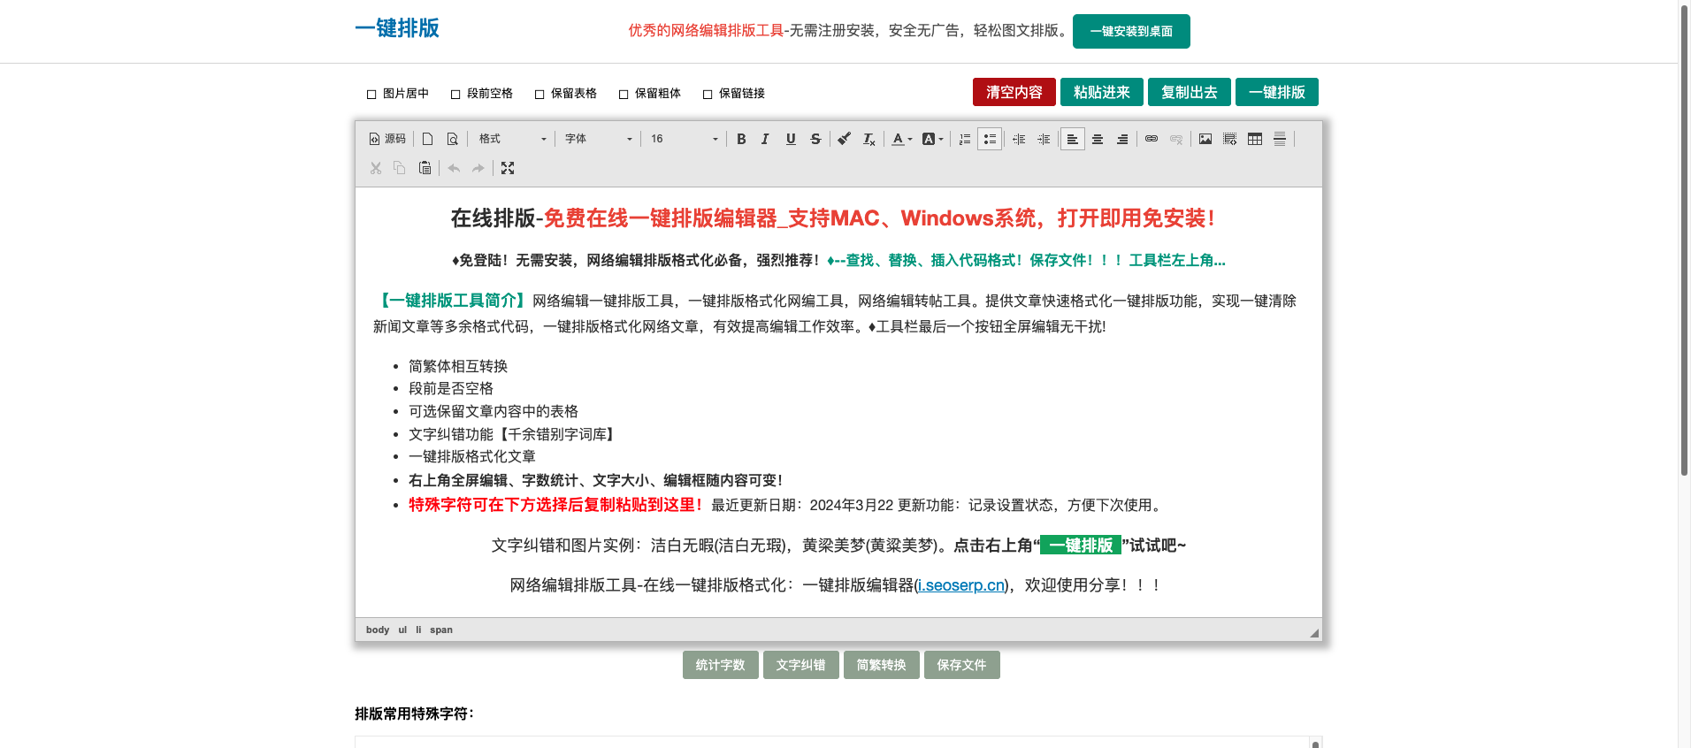Image resolution: width=1691 pixels, height=748 pixels.
Task: Click the editor resize handle
Action: tap(1314, 632)
